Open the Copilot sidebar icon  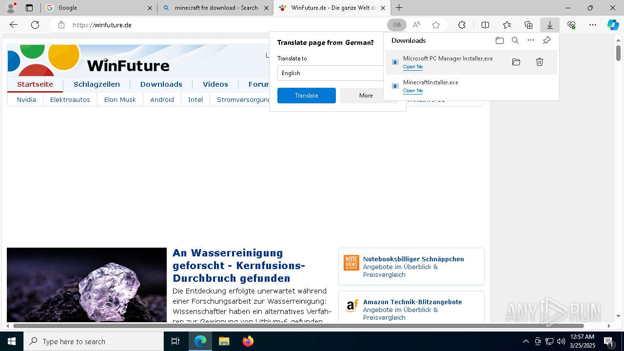(613, 25)
